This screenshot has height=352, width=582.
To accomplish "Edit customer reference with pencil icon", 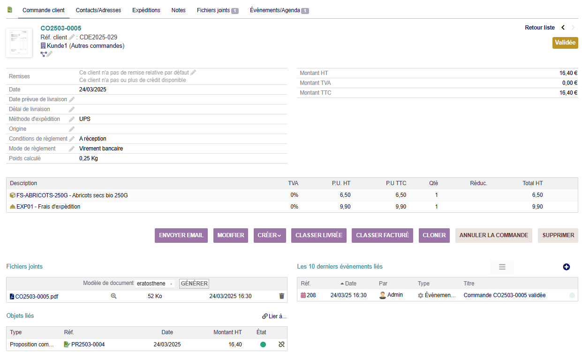I will (x=72, y=37).
